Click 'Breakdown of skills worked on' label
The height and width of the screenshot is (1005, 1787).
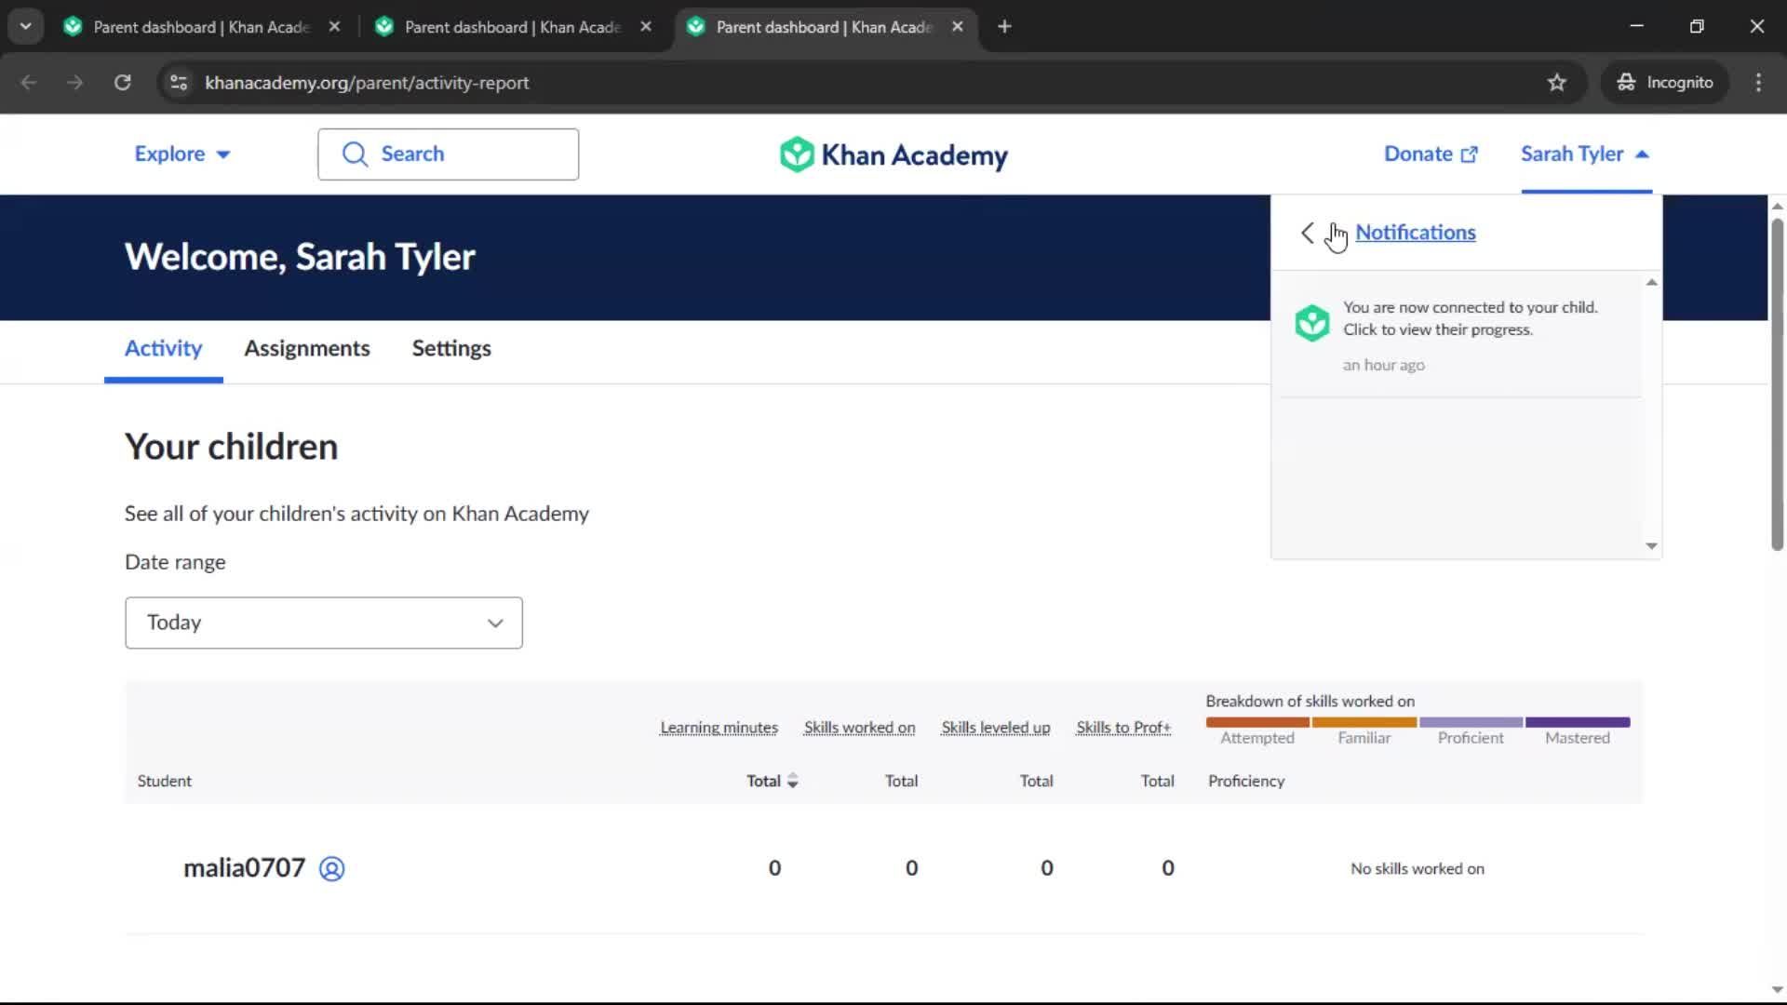coord(1310,702)
